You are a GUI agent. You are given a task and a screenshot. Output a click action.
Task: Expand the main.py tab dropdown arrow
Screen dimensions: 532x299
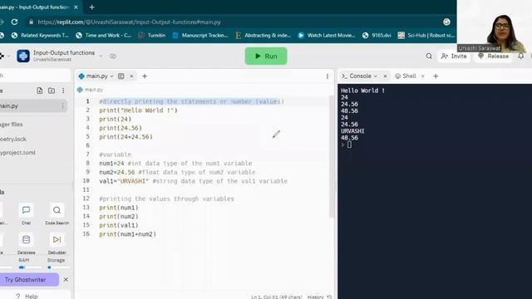point(111,76)
